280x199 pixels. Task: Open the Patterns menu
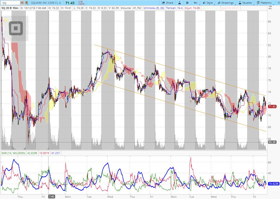coord(264,3)
